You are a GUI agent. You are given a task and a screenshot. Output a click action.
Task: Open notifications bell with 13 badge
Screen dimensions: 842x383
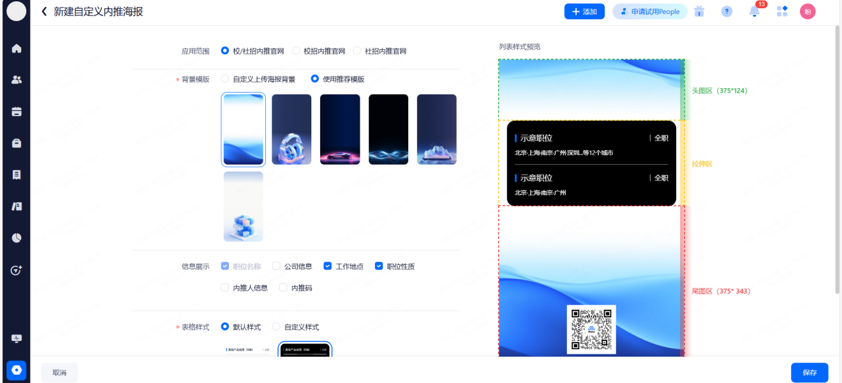(755, 11)
